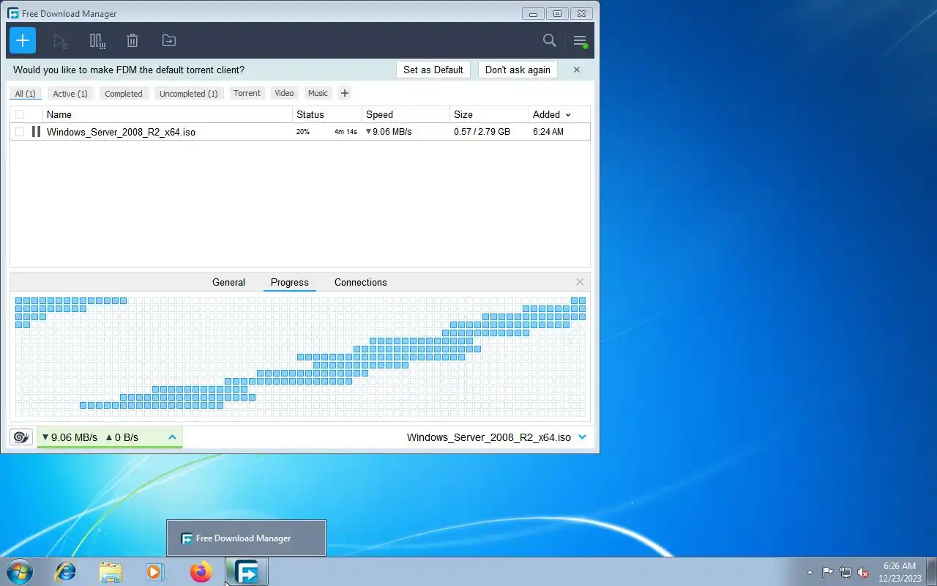
Task: Click the Show desktop strip
Action: pyautogui.click(x=931, y=571)
